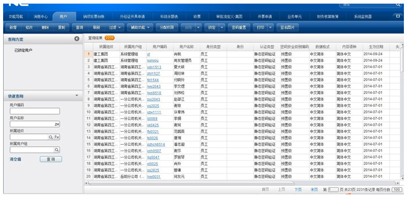
Task: Switch to the 业务单元 tab
Action: (x=294, y=17)
